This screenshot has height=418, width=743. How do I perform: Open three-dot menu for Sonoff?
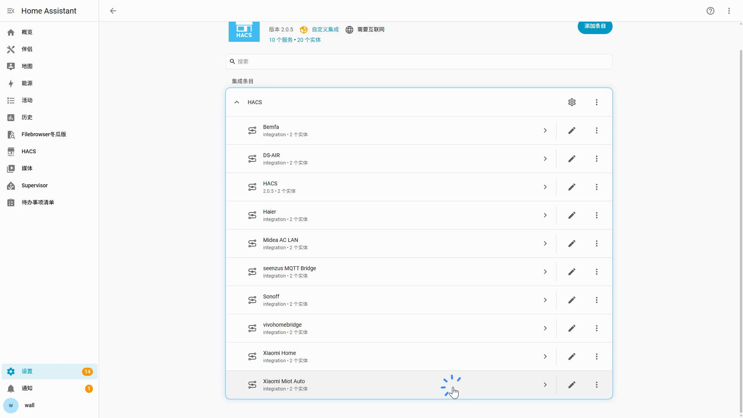coord(597,300)
